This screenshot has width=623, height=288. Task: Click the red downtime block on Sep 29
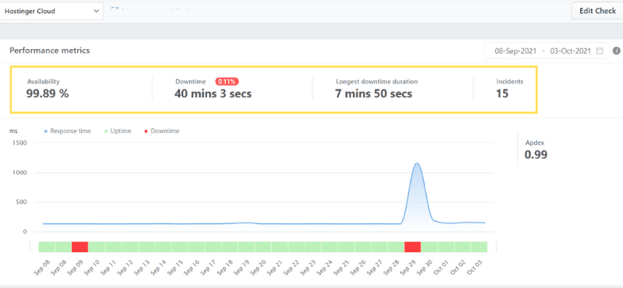(413, 247)
